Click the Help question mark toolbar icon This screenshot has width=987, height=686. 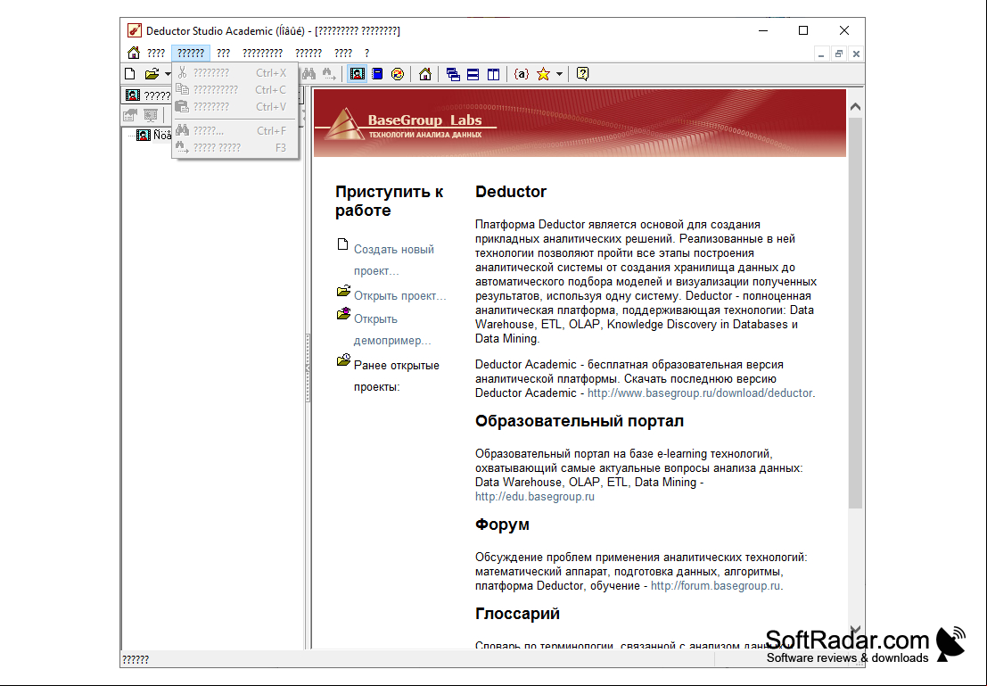pyautogui.click(x=583, y=74)
